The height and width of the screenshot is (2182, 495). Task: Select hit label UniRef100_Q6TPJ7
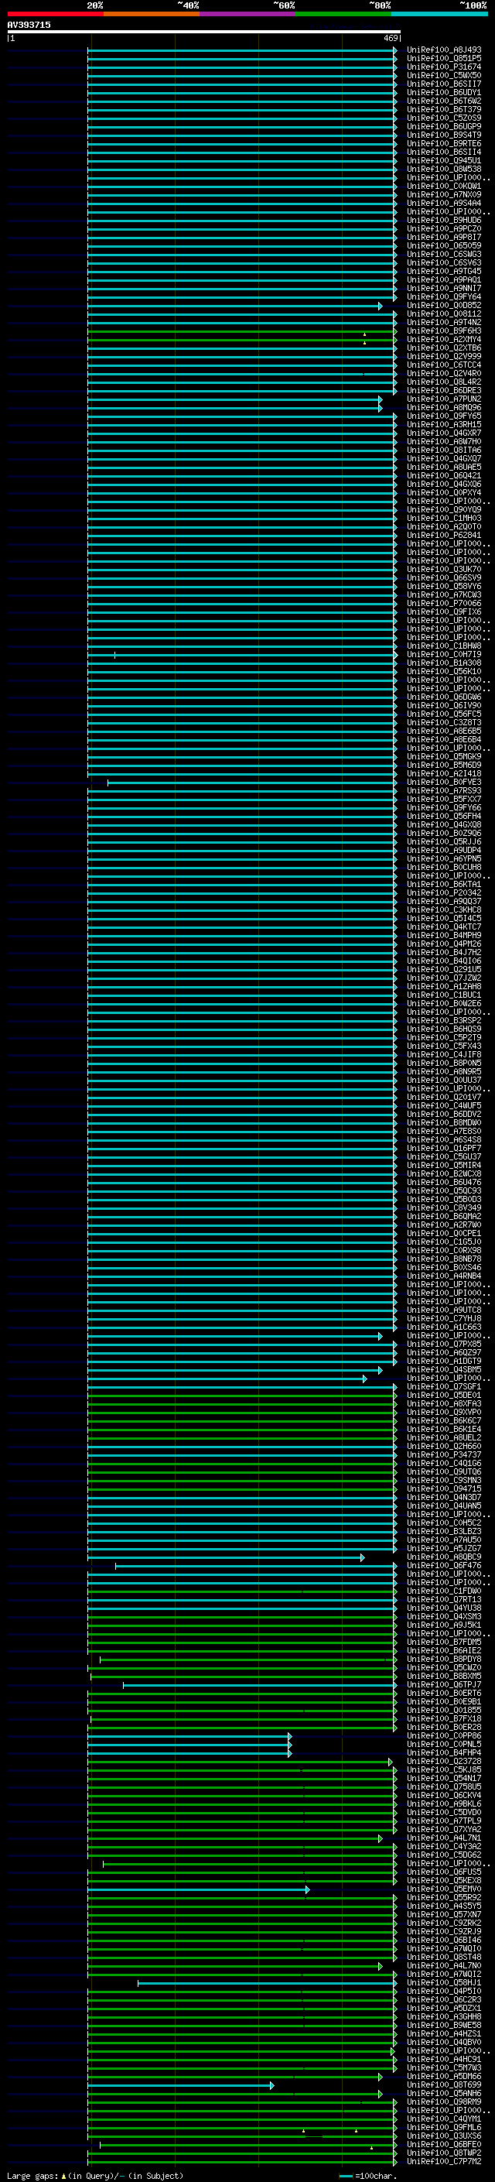[444, 1685]
